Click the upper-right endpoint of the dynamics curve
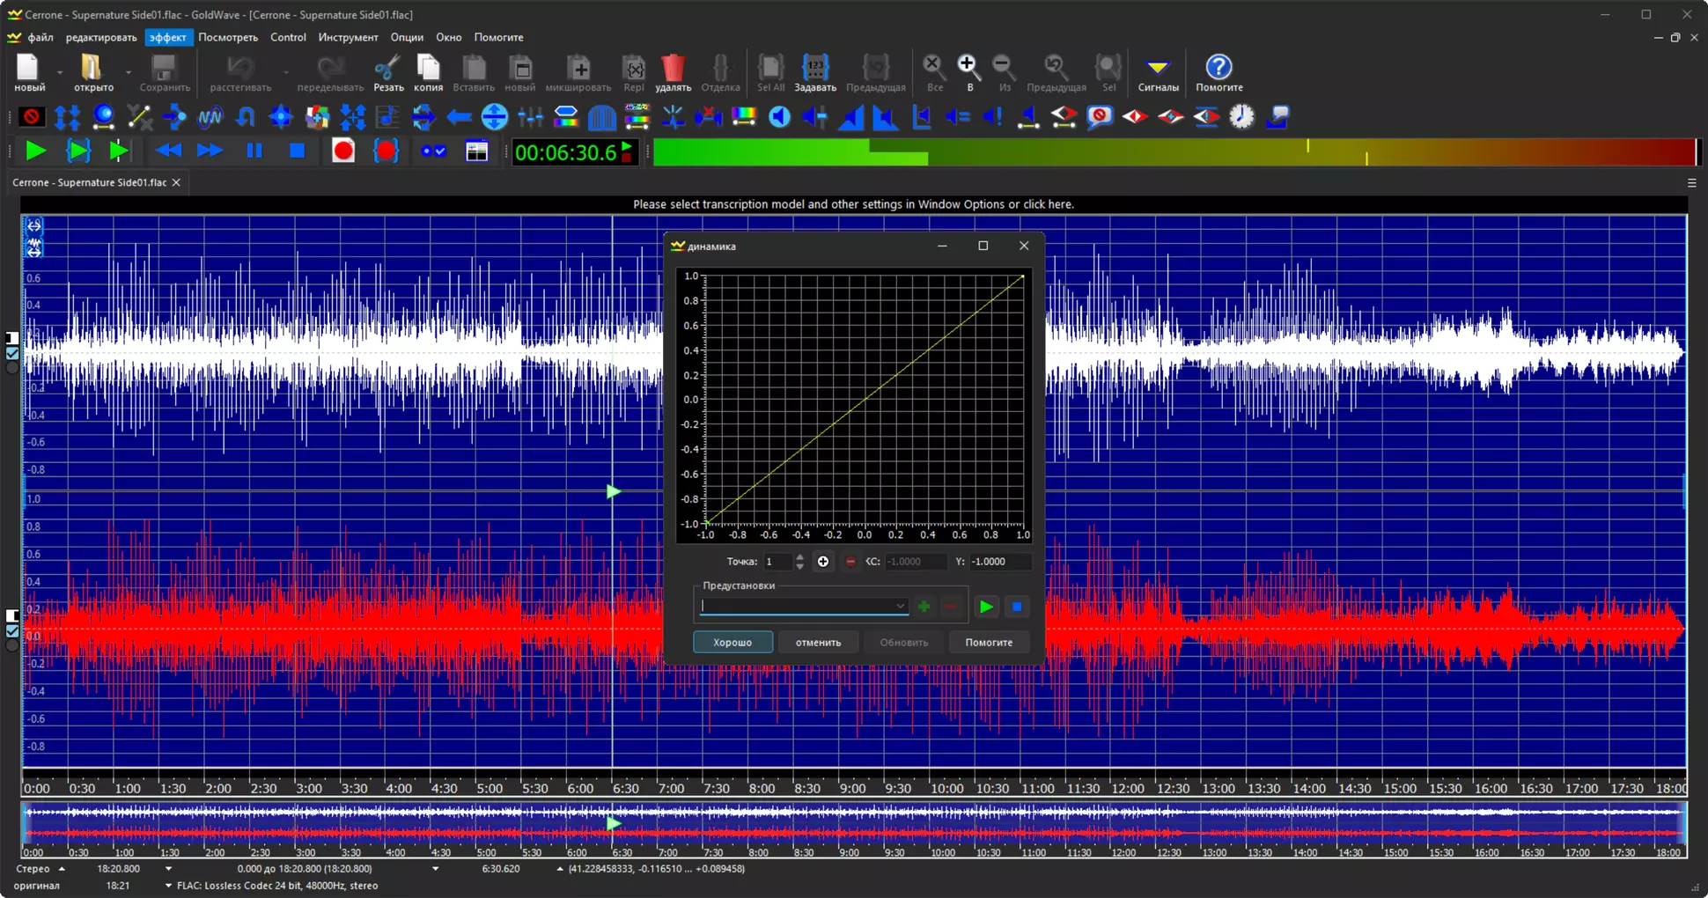The height and width of the screenshot is (898, 1708). click(1023, 276)
